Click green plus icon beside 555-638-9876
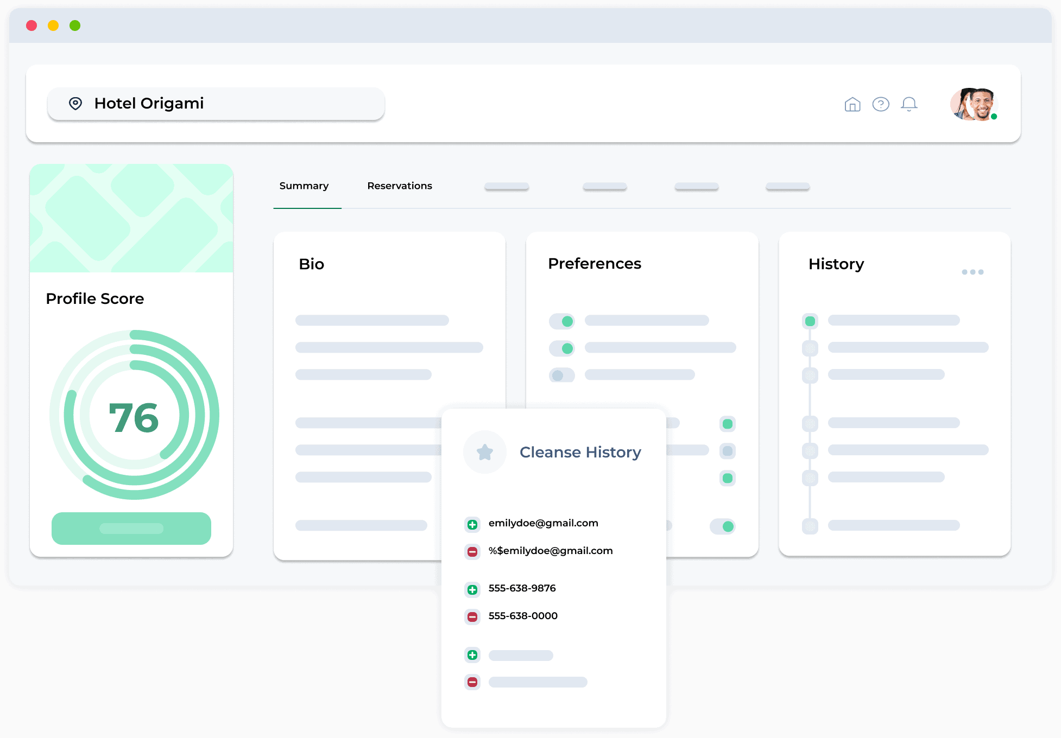Viewport: 1061px width, 738px height. [472, 589]
